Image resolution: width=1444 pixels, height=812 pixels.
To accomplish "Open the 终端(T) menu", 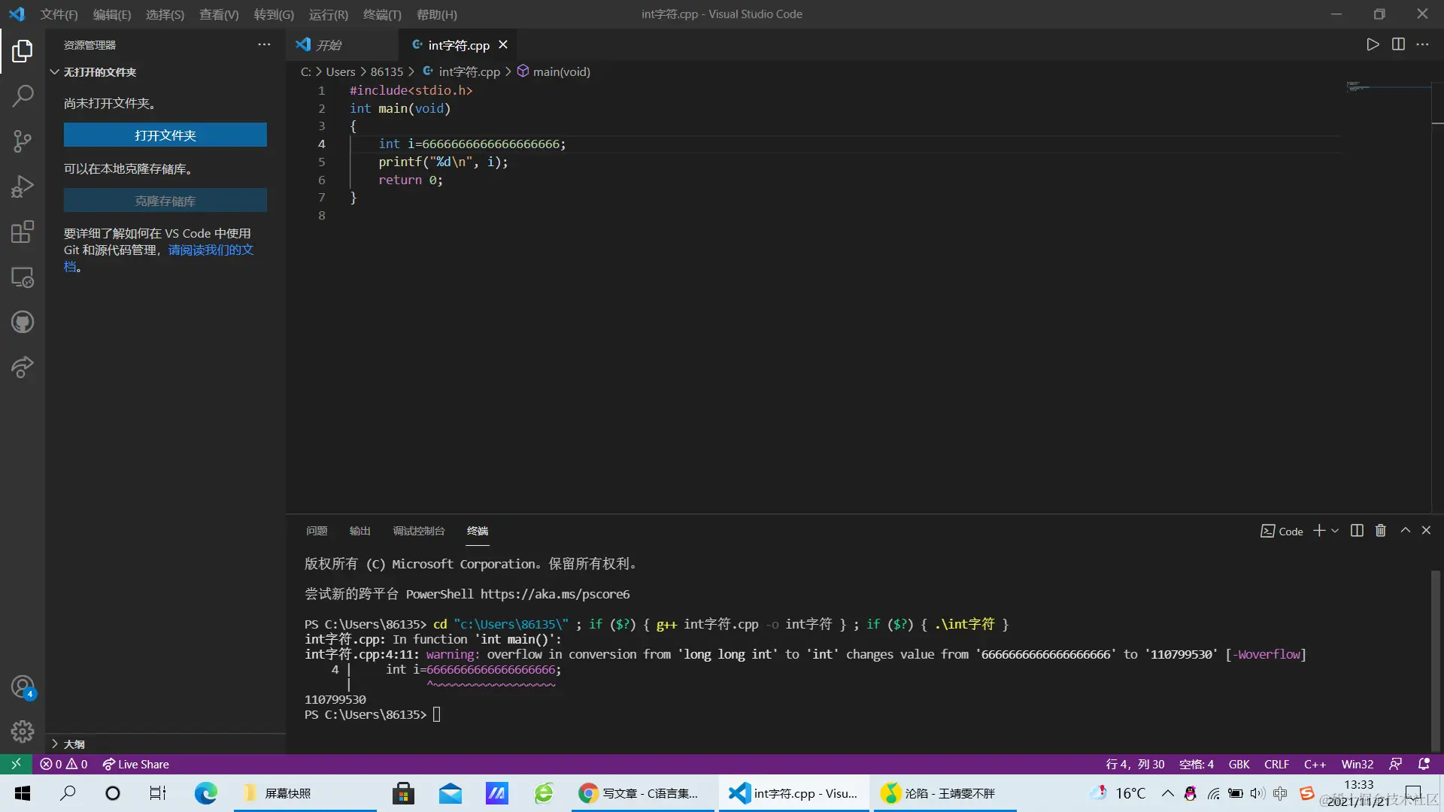I will 382,14.
